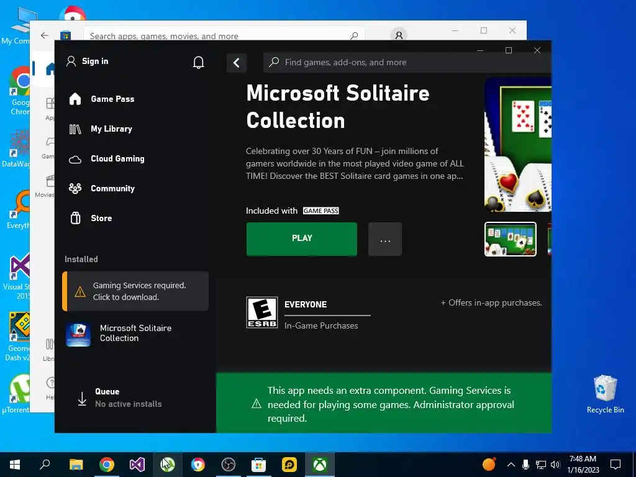Click the Microsoft Store search magnifier icon
Image resolution: width=636 pixels, height=477 pixels.
pyautogui.click(x=354, y=35)
